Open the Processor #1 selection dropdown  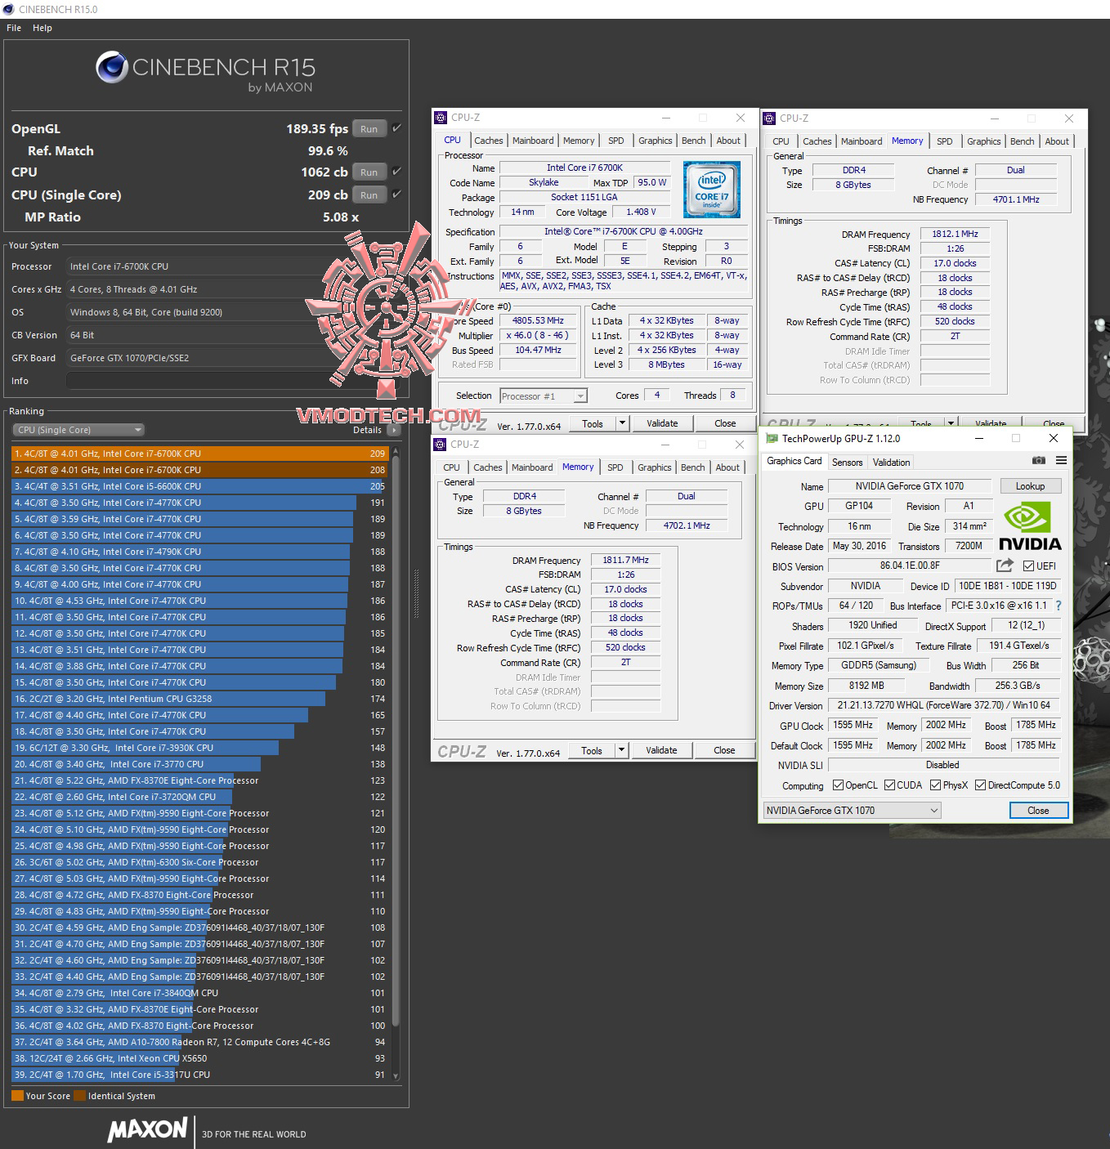544,396
